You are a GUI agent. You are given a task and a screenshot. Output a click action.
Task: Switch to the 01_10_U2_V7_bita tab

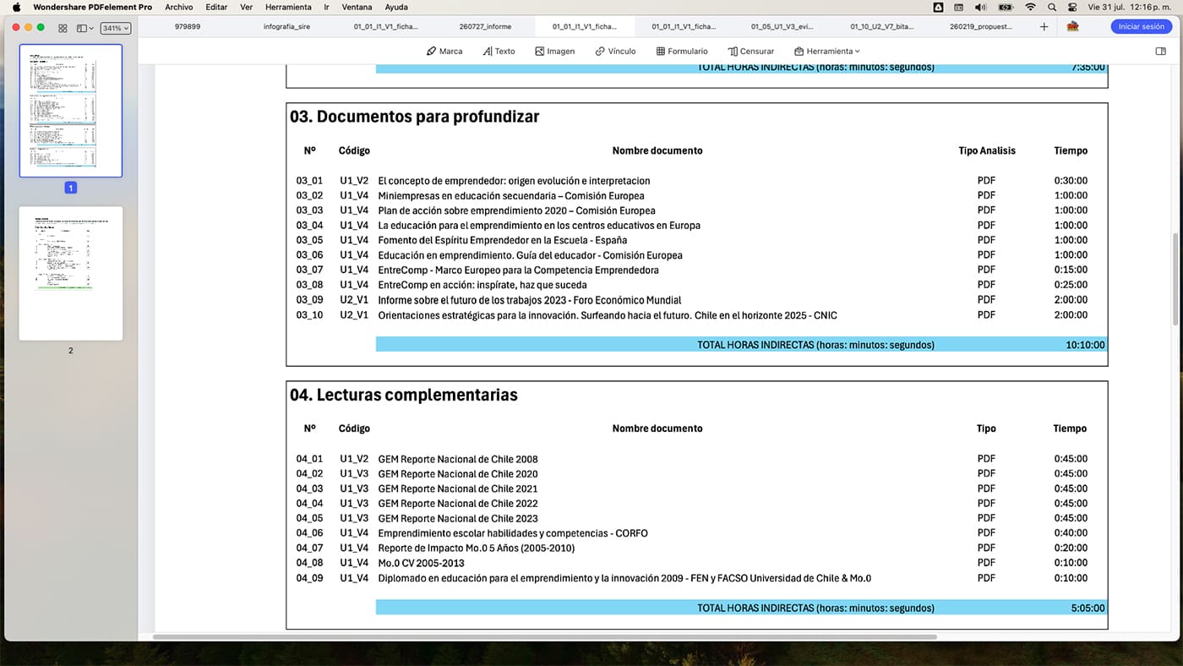(883, 27)
